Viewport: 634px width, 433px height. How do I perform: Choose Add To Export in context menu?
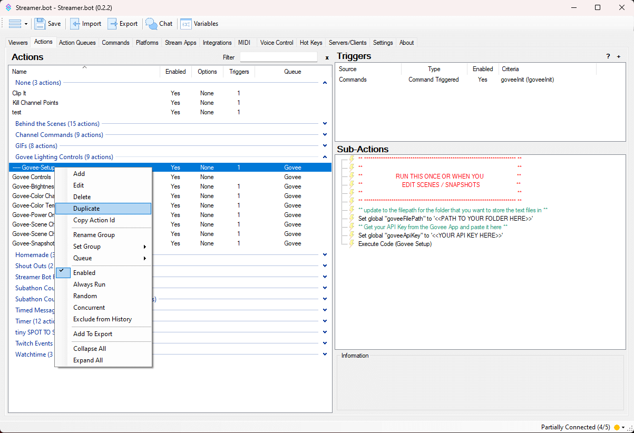[93, 334]
